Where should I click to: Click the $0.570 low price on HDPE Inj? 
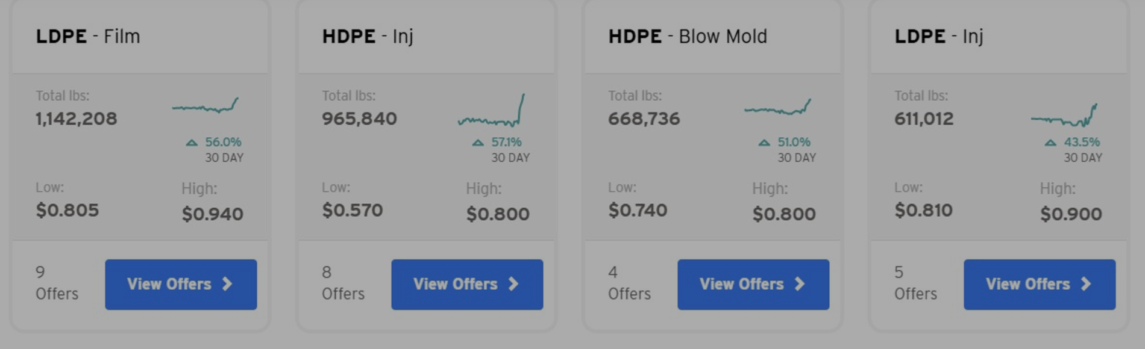tap(353, 210)
